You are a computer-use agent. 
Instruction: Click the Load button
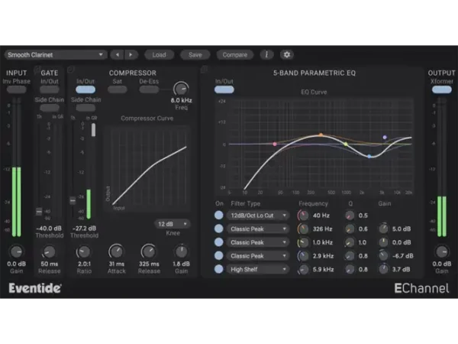[x=159, y=55]
